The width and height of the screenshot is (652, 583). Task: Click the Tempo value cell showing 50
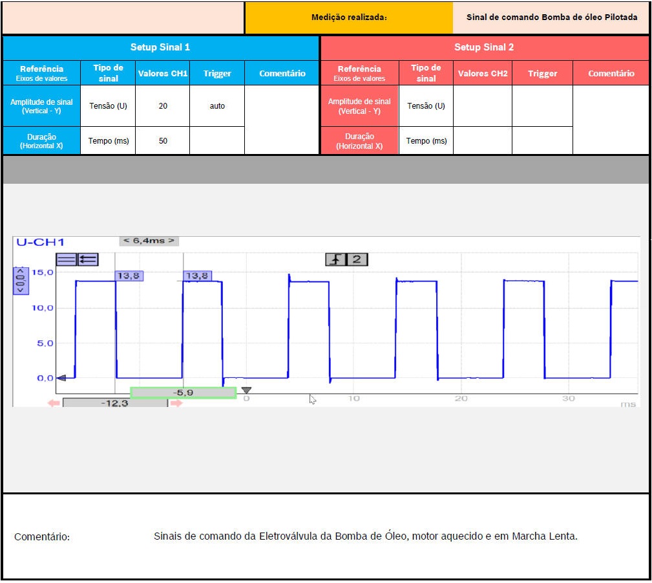pos(163,141)
